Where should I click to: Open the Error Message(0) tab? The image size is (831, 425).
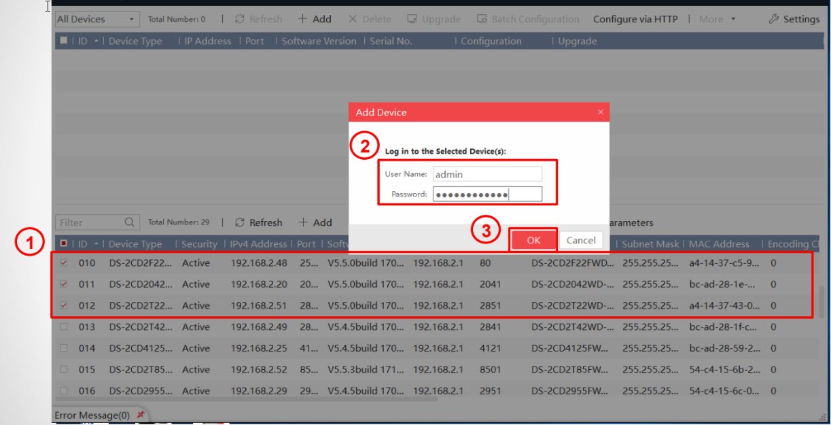(92, 415)
